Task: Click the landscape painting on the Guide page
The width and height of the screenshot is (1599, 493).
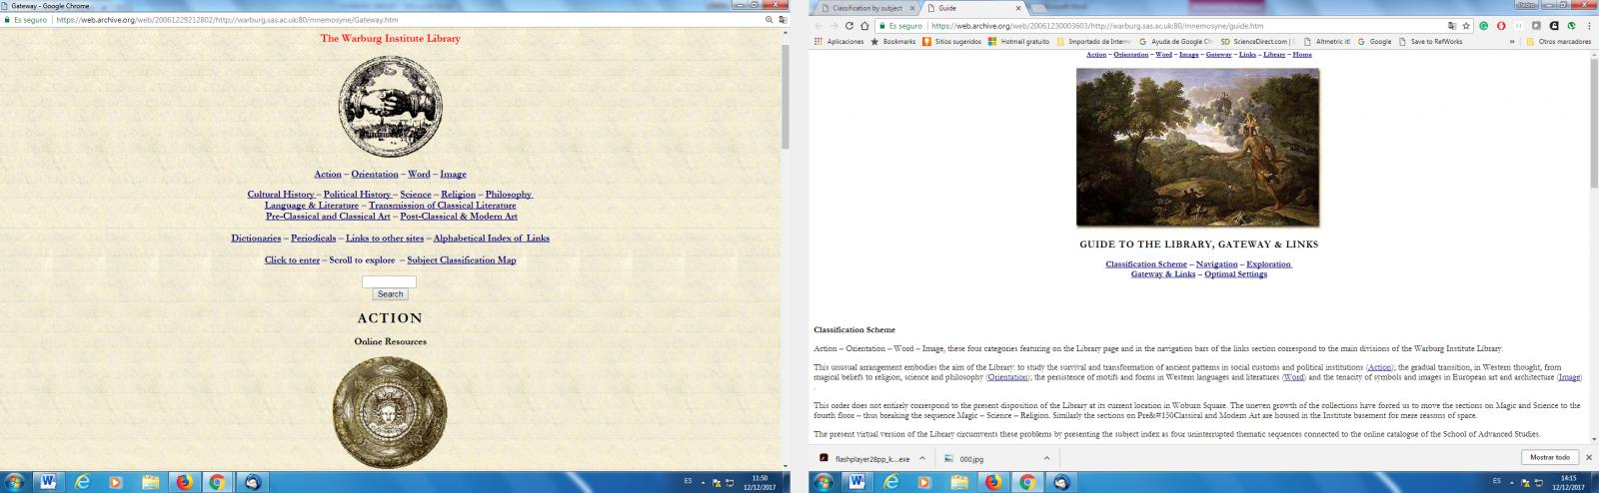Action: [x=1197, y=148]
